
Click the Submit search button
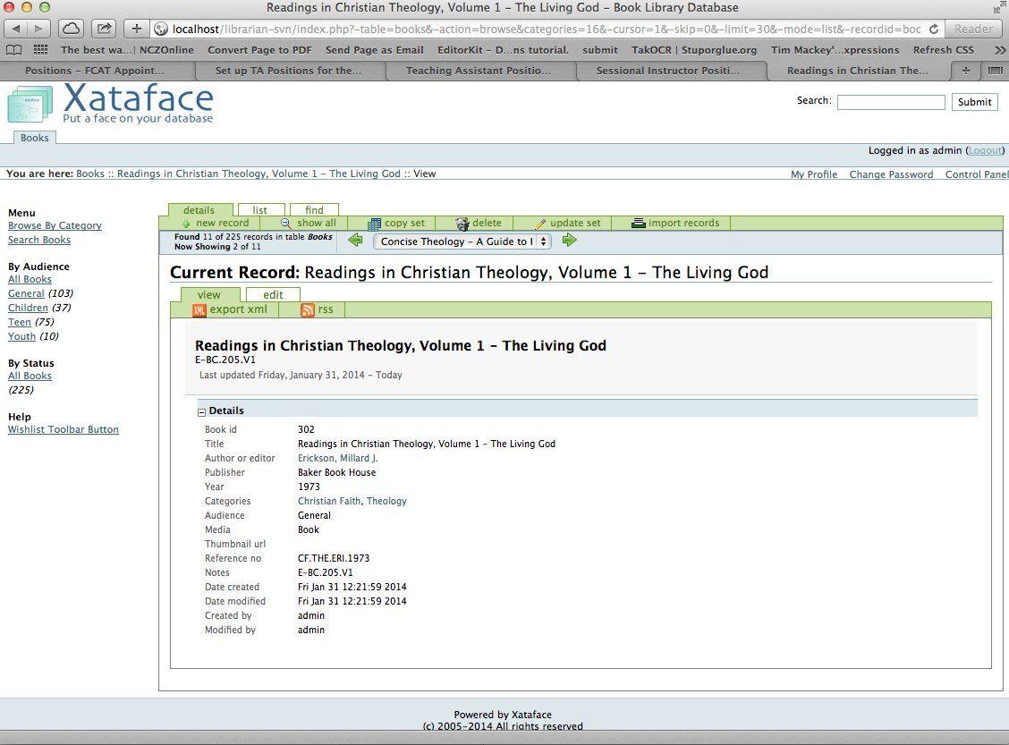[974, 102]
